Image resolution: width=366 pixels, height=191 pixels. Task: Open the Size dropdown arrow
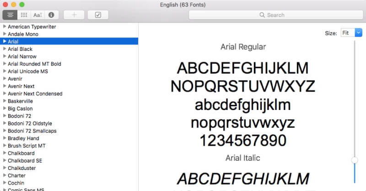point(359,33)
